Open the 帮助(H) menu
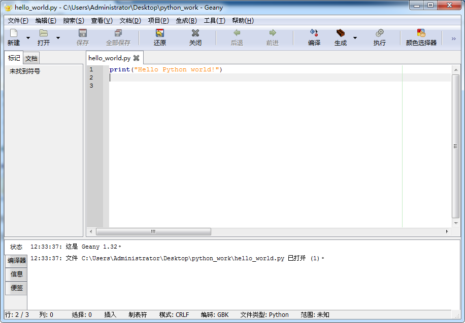 click(x=243, y=21)
